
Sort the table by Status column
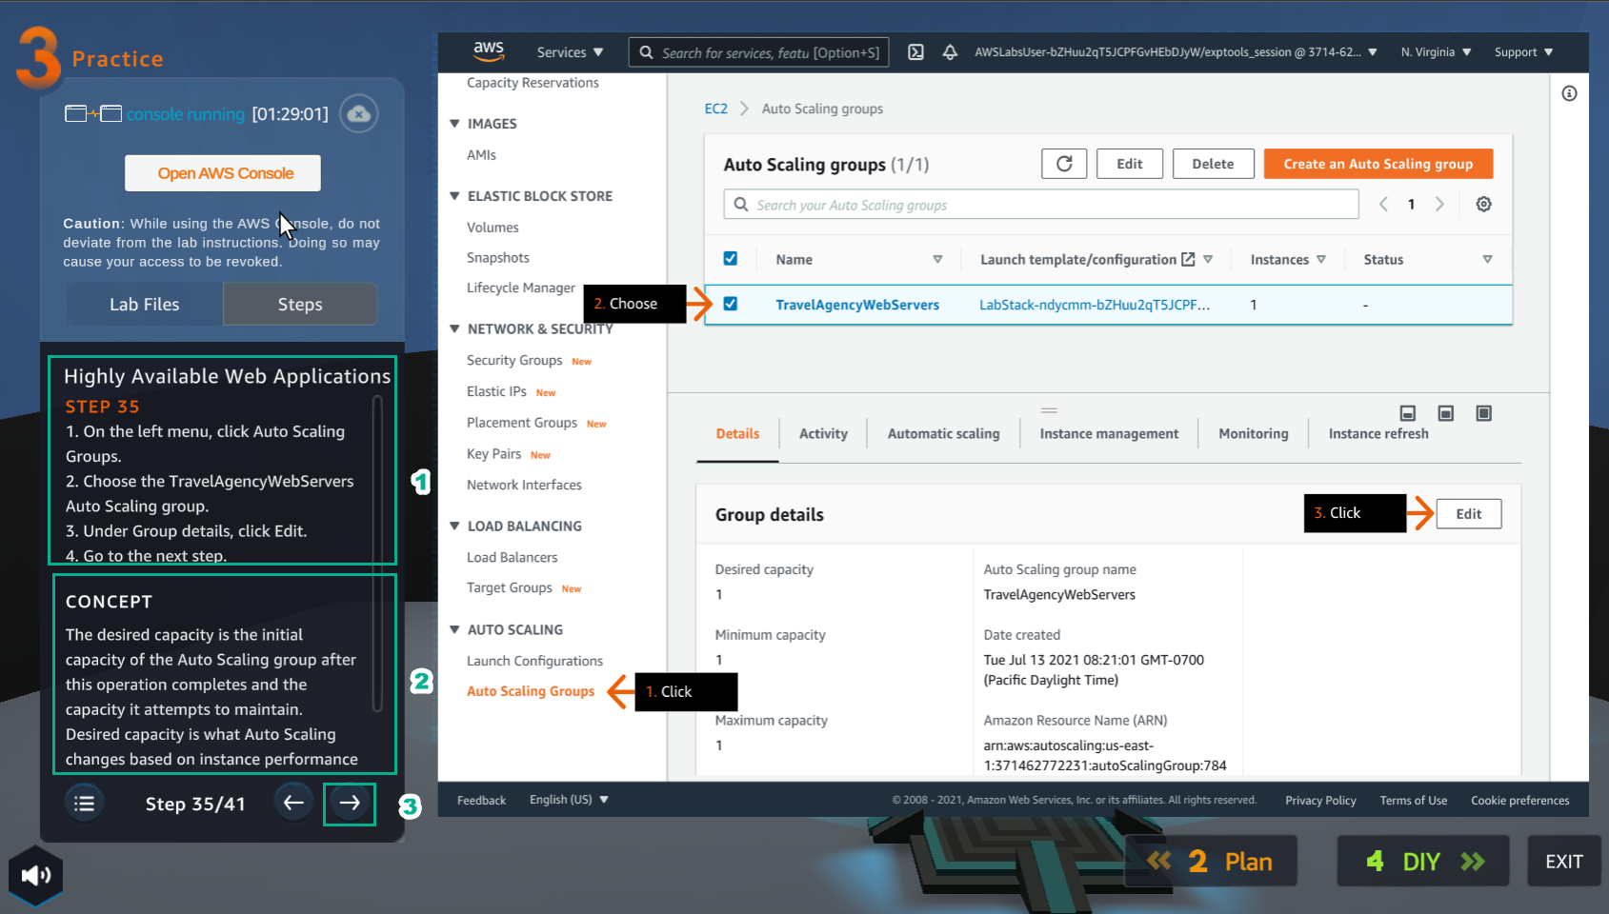click(x=1487, y=259)
